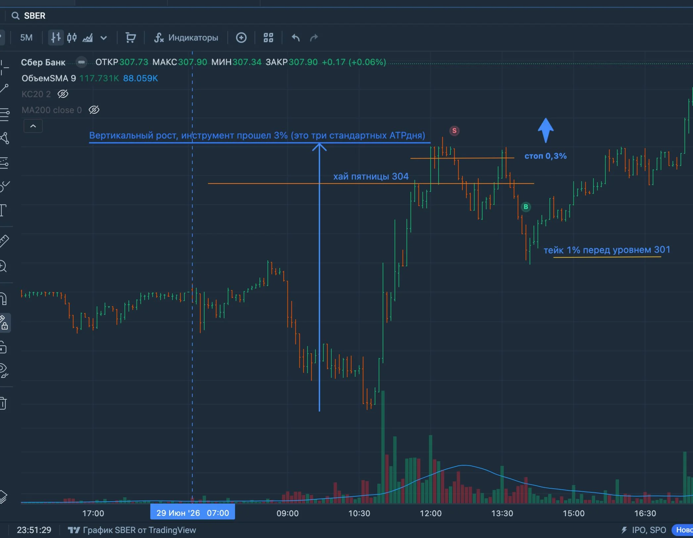Select the brush drawing tool
The height and width of the screenshot is (538, 693).
point(4,186)
